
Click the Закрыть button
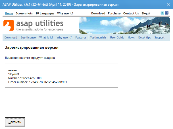point(15,122)
